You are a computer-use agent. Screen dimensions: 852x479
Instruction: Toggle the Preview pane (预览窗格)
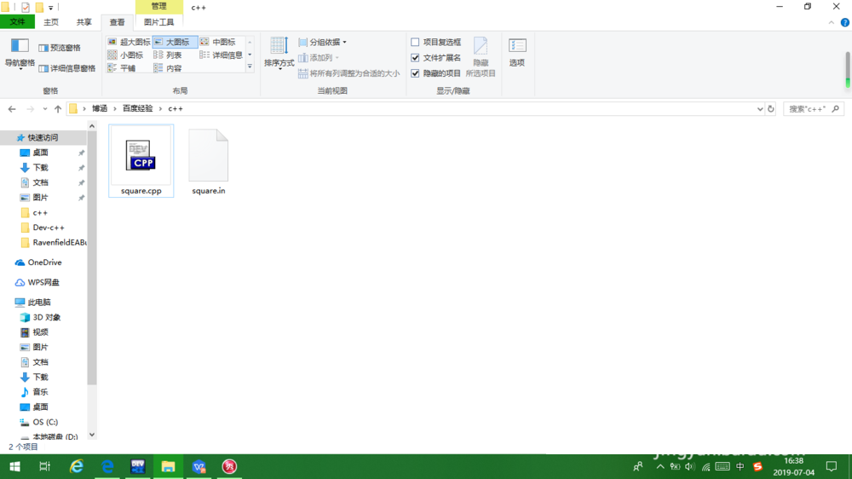click(60, 48)
